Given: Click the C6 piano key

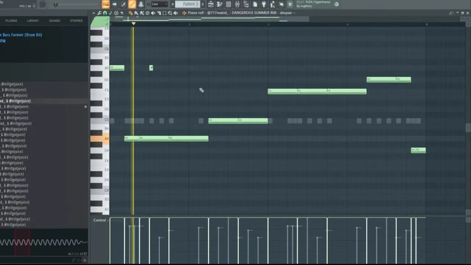Looking at the screenshot, I should [100, 49].
